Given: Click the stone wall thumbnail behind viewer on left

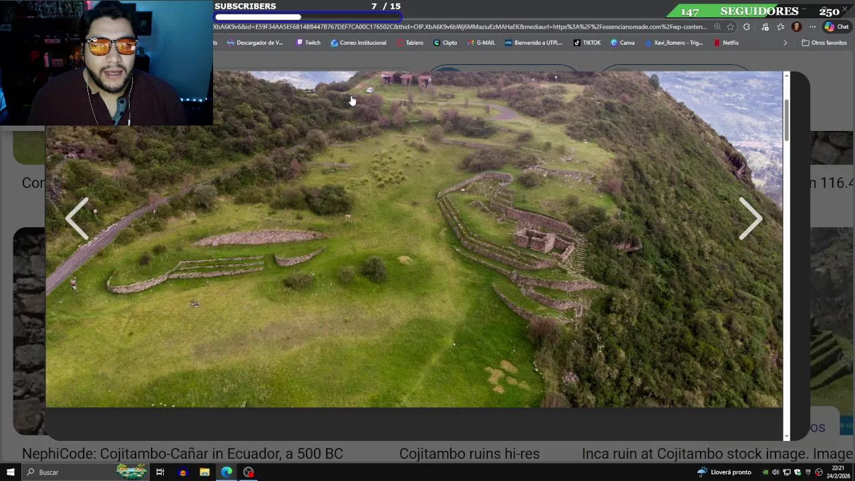Looking at the screenshot, I should [29, 331].
